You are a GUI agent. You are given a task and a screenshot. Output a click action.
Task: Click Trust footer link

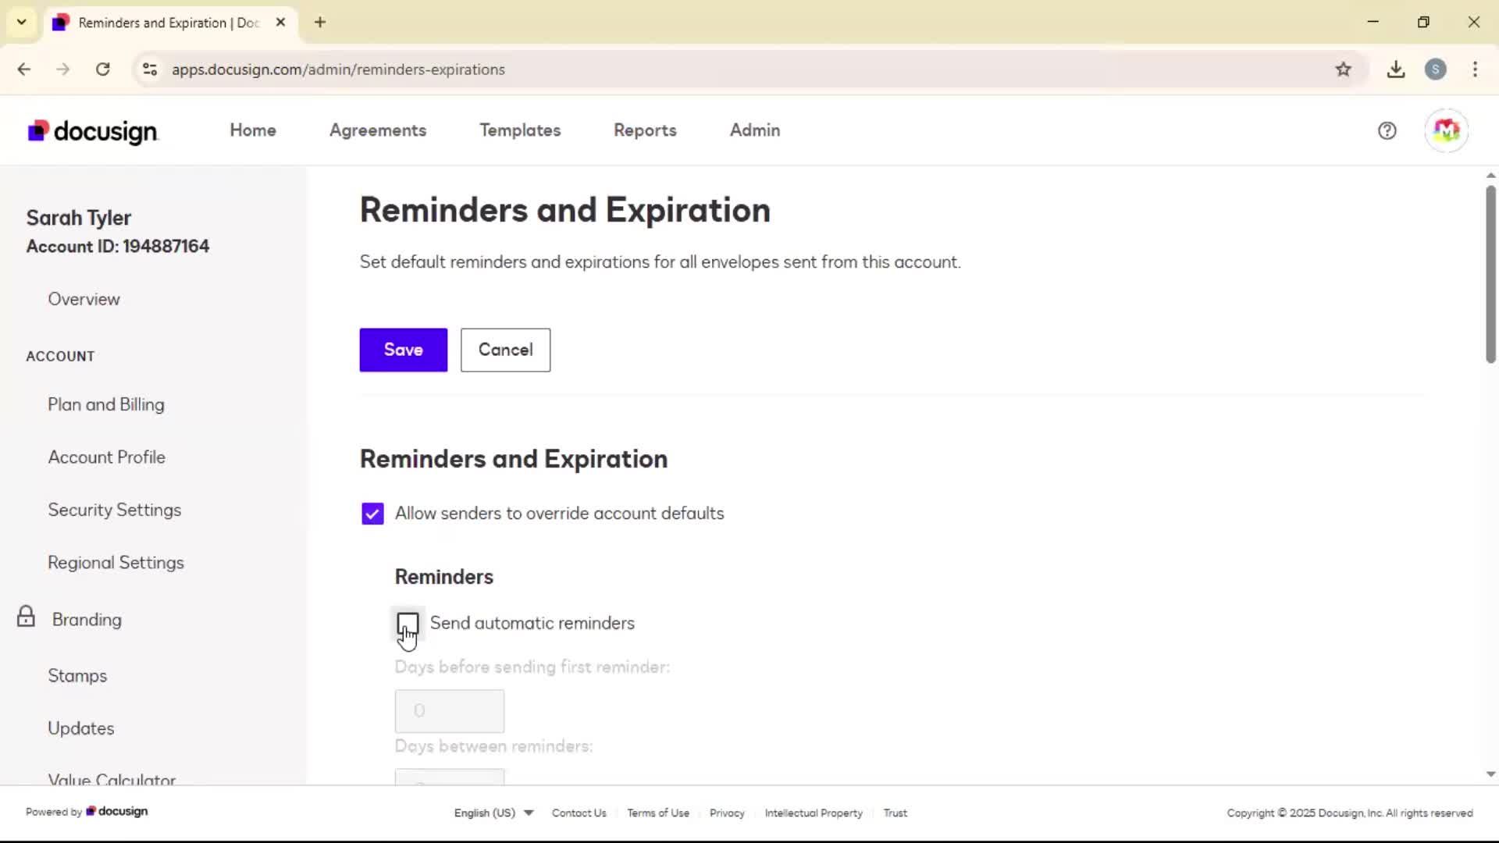pyautogui.click(x=895, y=813)
